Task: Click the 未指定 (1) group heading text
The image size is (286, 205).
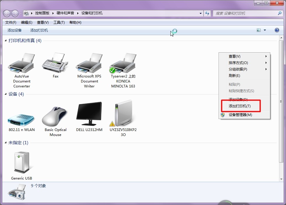Action: click(x=18, y=142)
